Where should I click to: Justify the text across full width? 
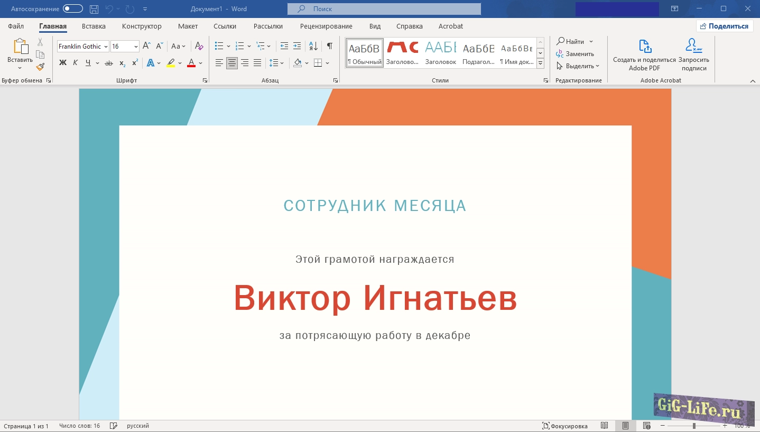point(257,63)
